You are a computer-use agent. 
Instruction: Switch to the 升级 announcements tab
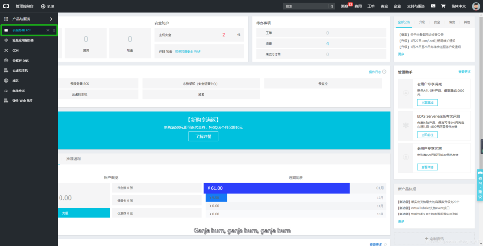pyautogui.click(x=422, y=22)
